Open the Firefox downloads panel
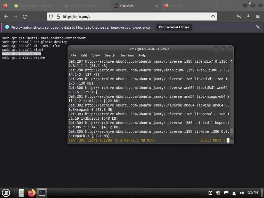Viewport: 264px width, 198px height. click(248, 16)
